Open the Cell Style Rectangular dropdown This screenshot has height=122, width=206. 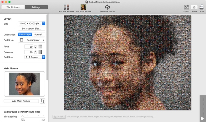32,40
